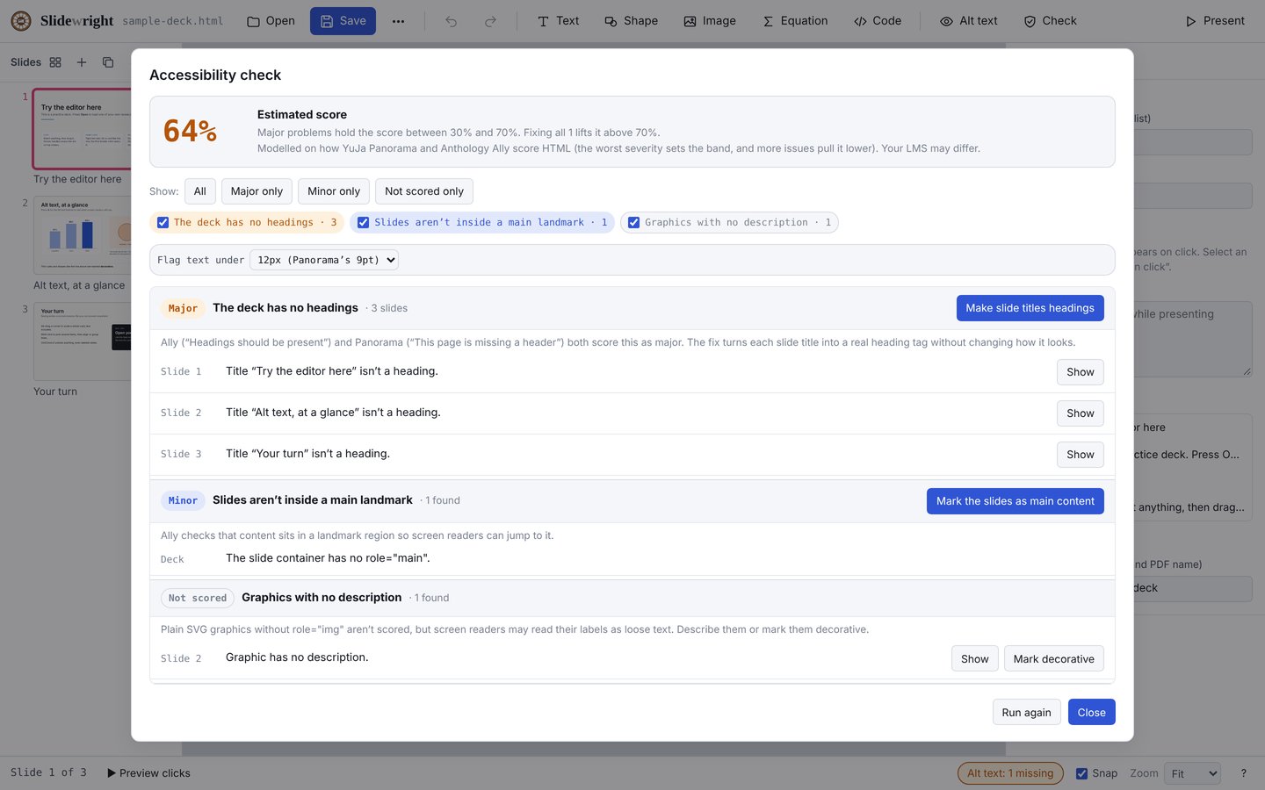Insert a Code block
Screen dimensions: 1265x790
[x=878, y=21]
